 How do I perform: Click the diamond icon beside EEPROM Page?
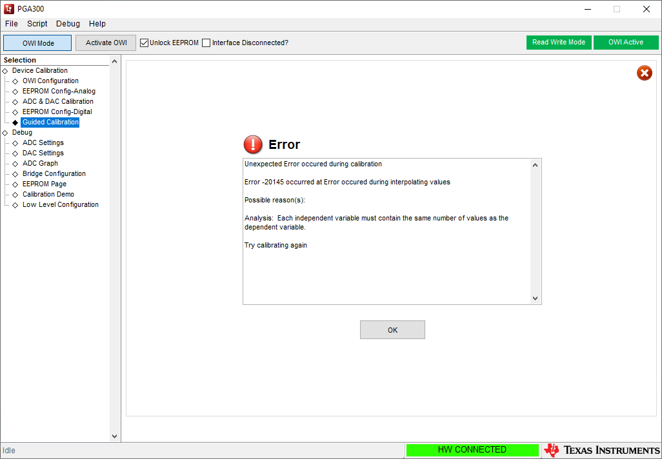pos(15,184)
